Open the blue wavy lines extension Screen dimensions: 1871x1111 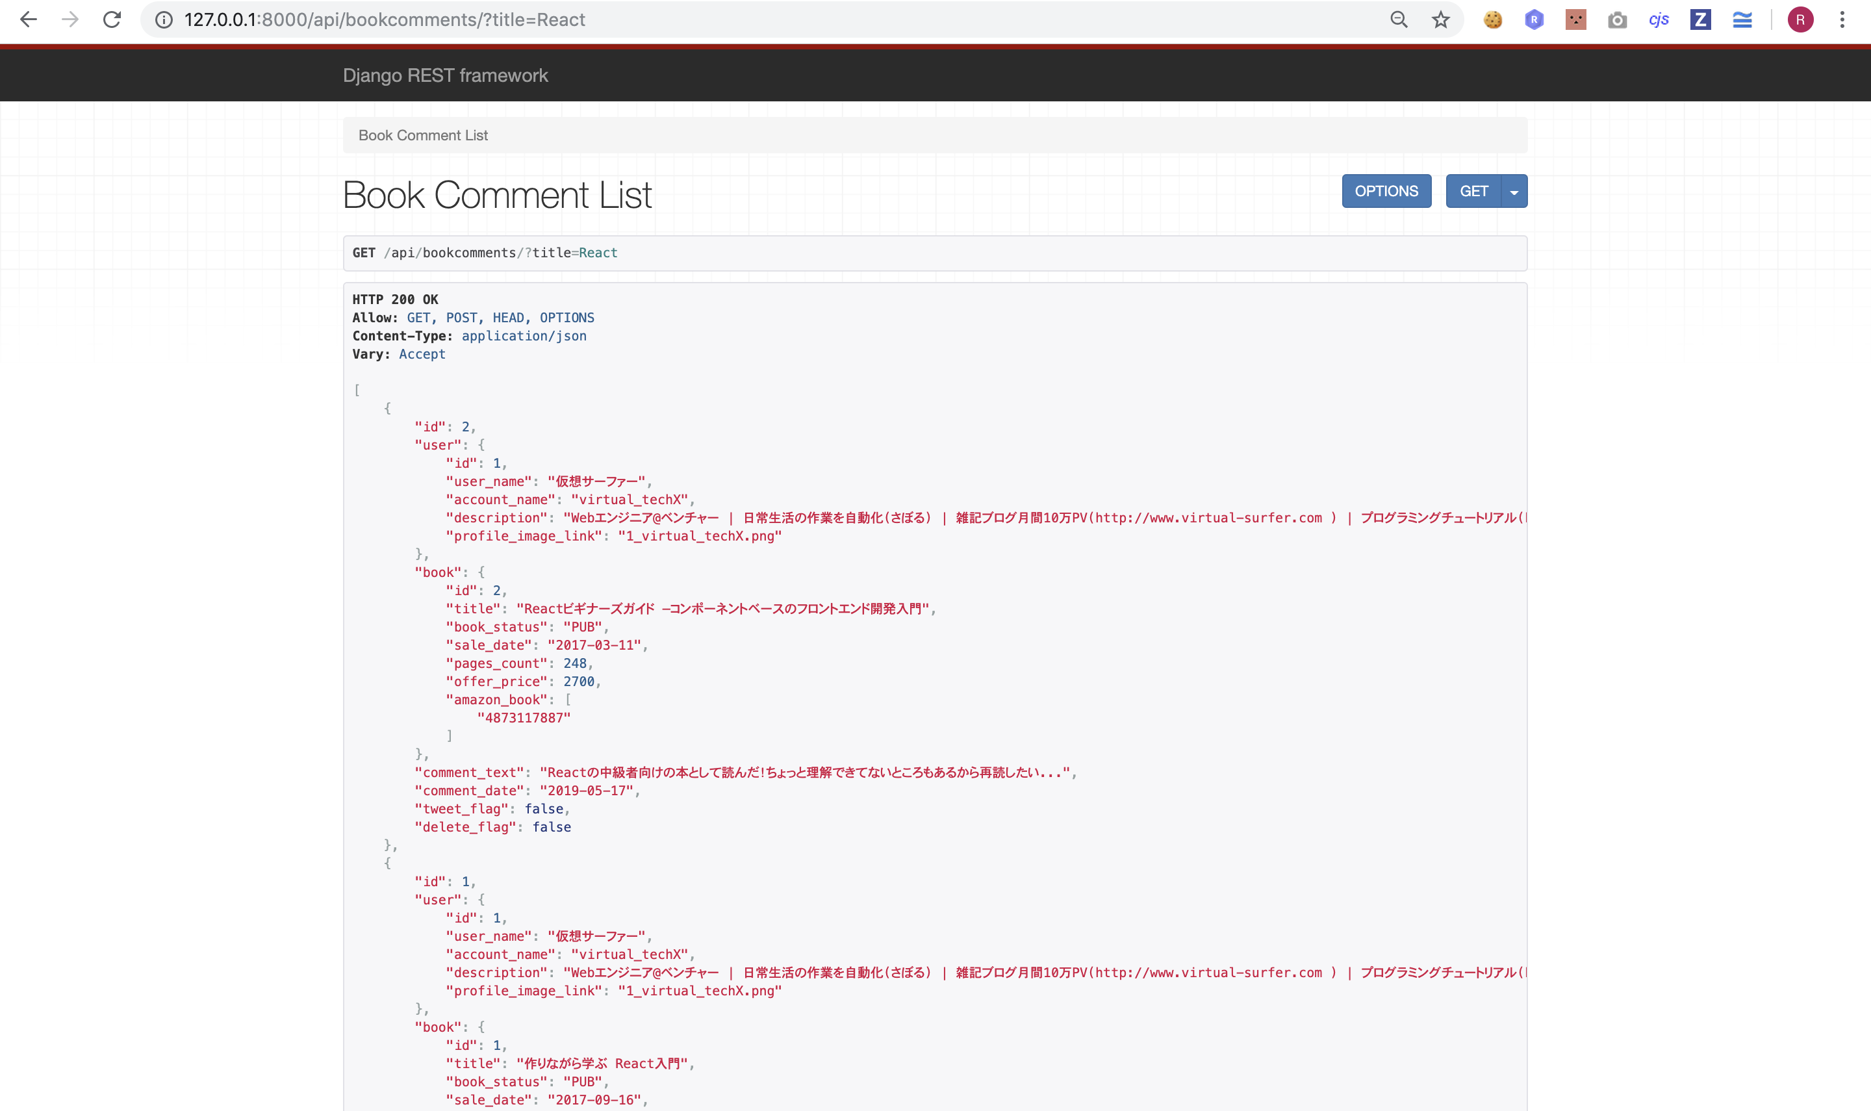coord(1742,19)
